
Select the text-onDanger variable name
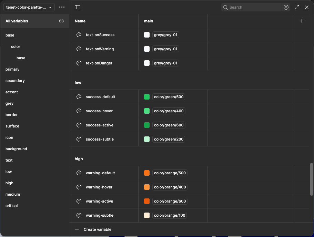coord(99,63)
